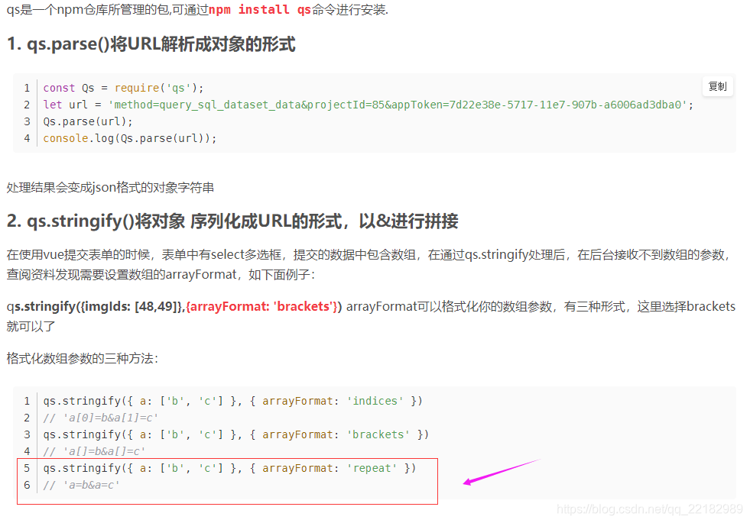Click code line "const Qs = require('qs');"

pyautogui.click(x=123, y=88)
